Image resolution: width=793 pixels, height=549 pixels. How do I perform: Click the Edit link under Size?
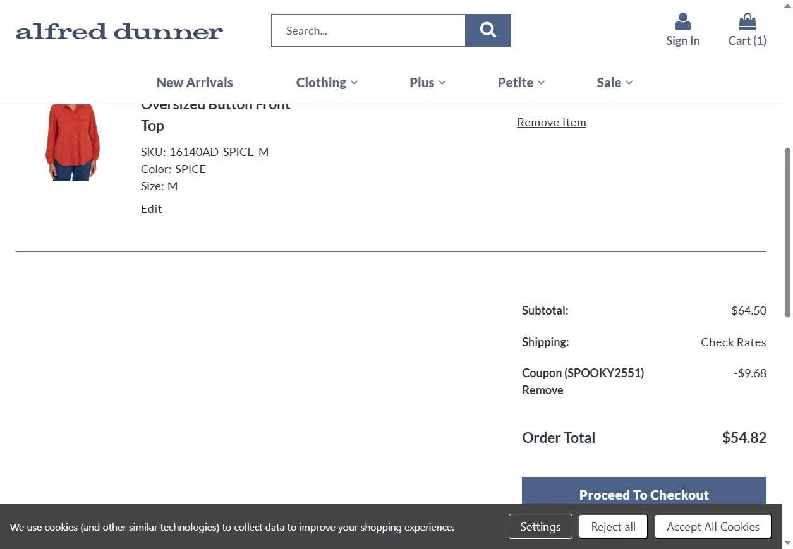click(x=152, y=208)
